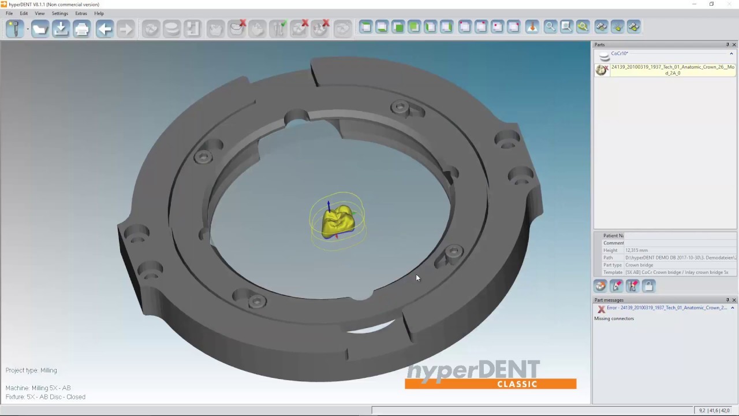Close the Part messages panel
The width and height of the screenshot is (739, 416).
(x=734, y=300)
